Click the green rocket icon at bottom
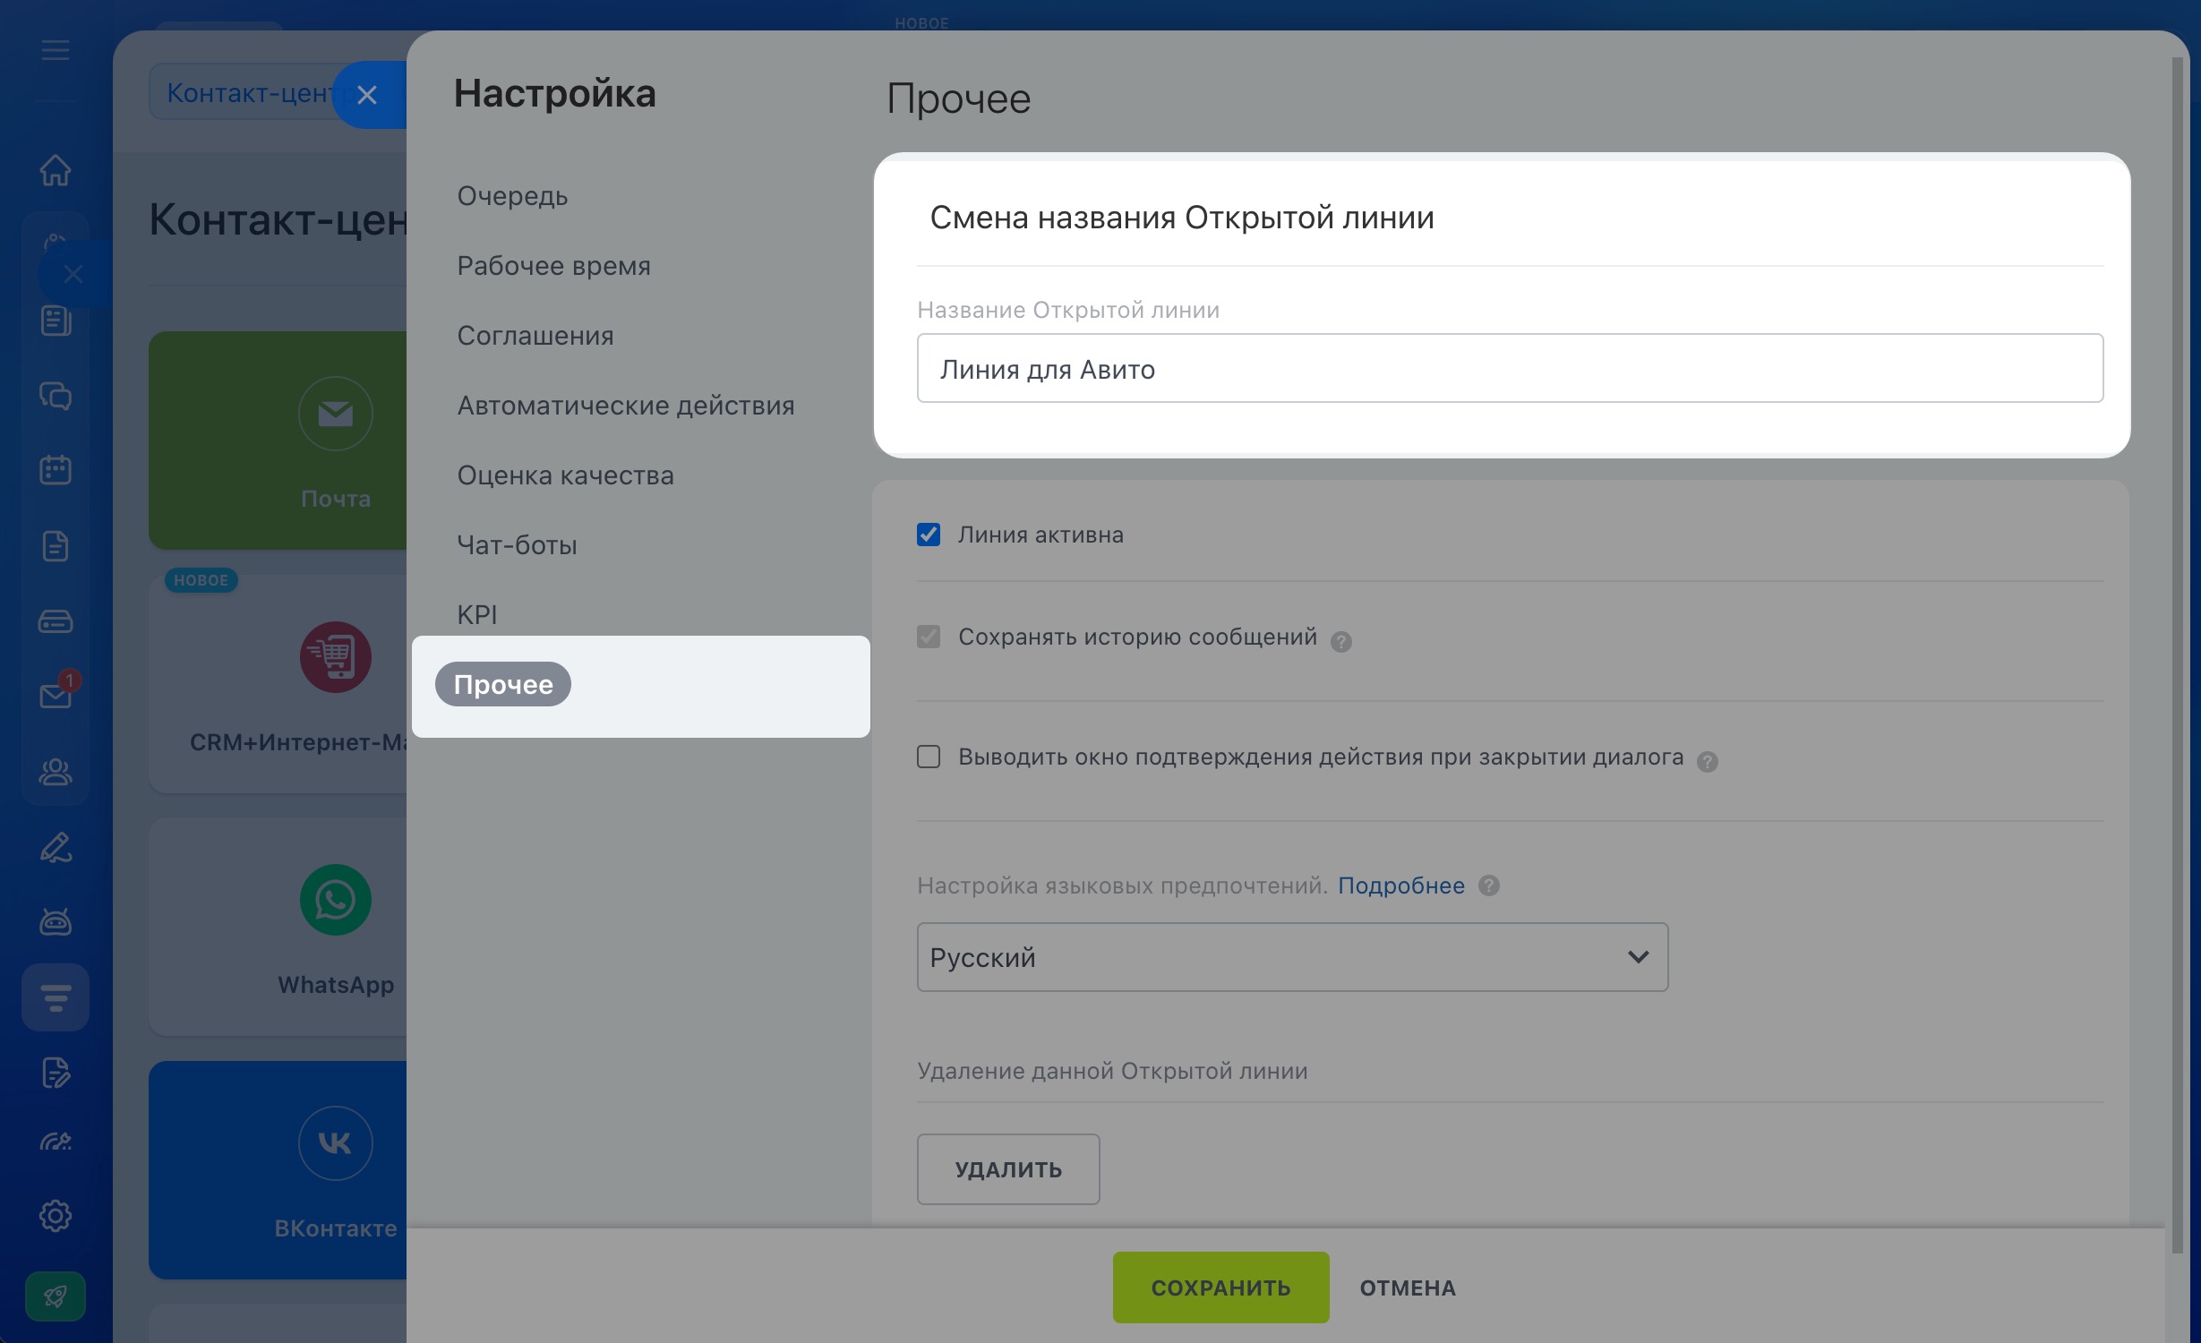The width and height of the screenshot is (2201, 1343). pos(56,1296)
